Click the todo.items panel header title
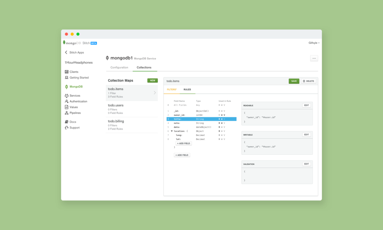This screenshot has width=383, height=230. [173, 81]
